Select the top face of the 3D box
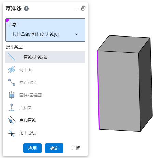Image resolution: width=158 pixels, height=158 pixels. click(x=124, y=44)
